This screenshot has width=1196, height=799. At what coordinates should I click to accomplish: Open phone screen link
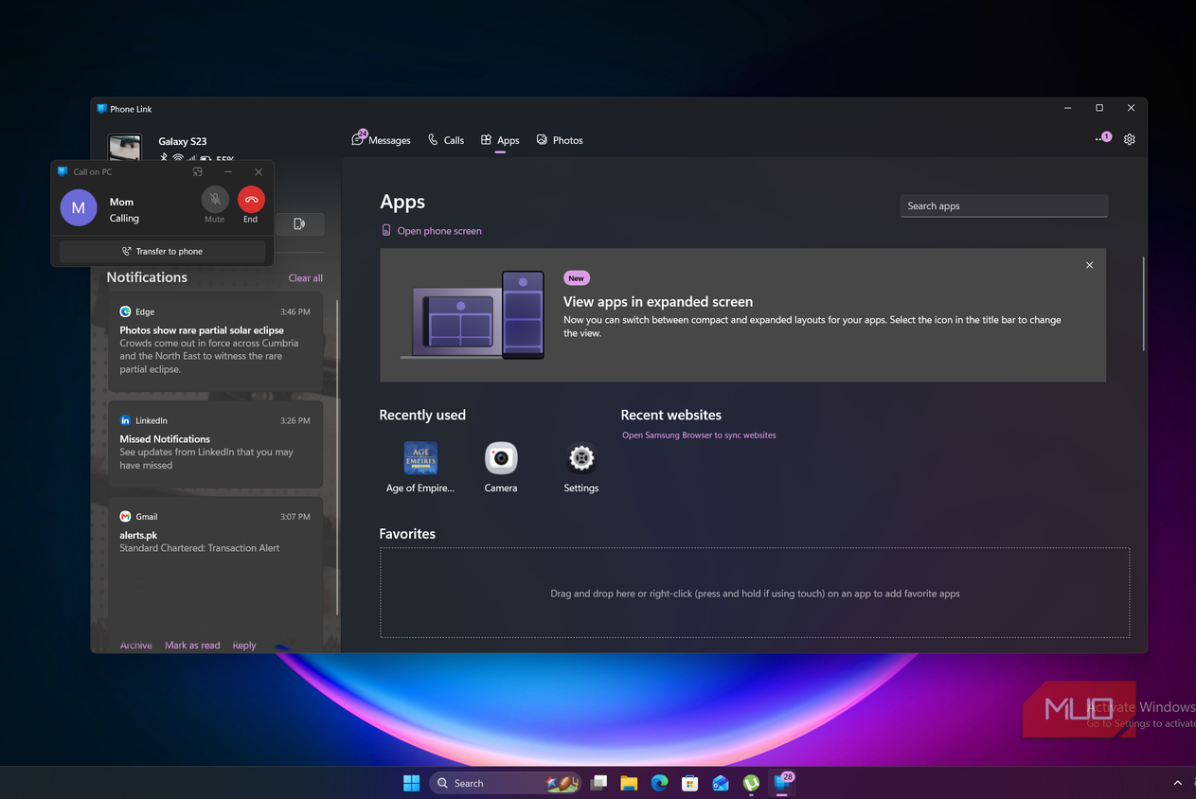439,231
